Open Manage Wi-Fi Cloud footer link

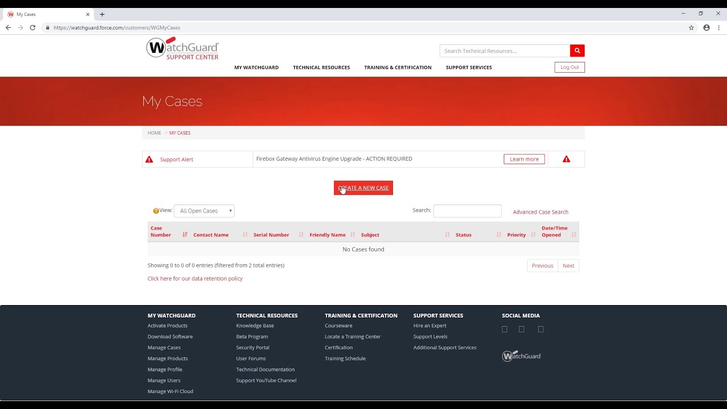click(170, 391)
